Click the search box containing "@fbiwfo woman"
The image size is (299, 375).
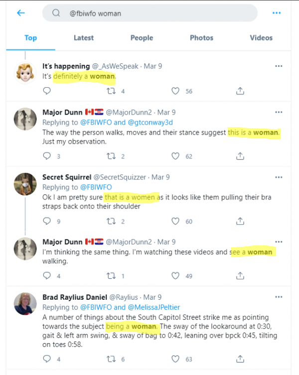pyautogui.click(x=149, y=13)
